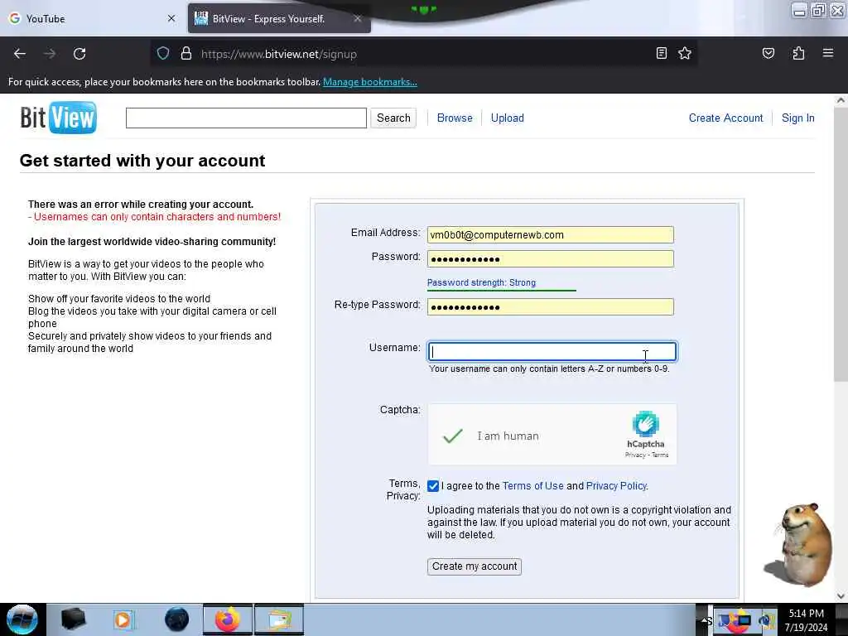Toggle the agree to Terms checkbox
The width and height of the screenshot is (848, 636).
(x=433, y=485)
